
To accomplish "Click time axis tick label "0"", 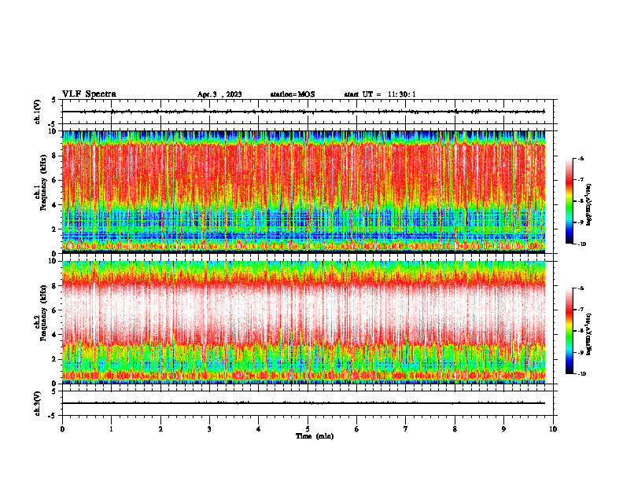I will coord(62,429).
